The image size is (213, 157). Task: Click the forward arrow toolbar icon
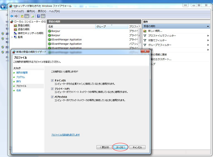[x=16, y=16]
